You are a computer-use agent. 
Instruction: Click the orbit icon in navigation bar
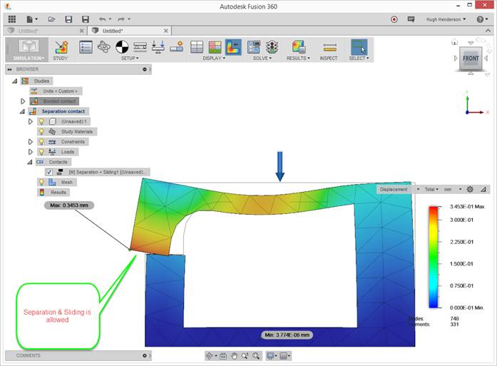pyautogui.click(x=210, y=356)
